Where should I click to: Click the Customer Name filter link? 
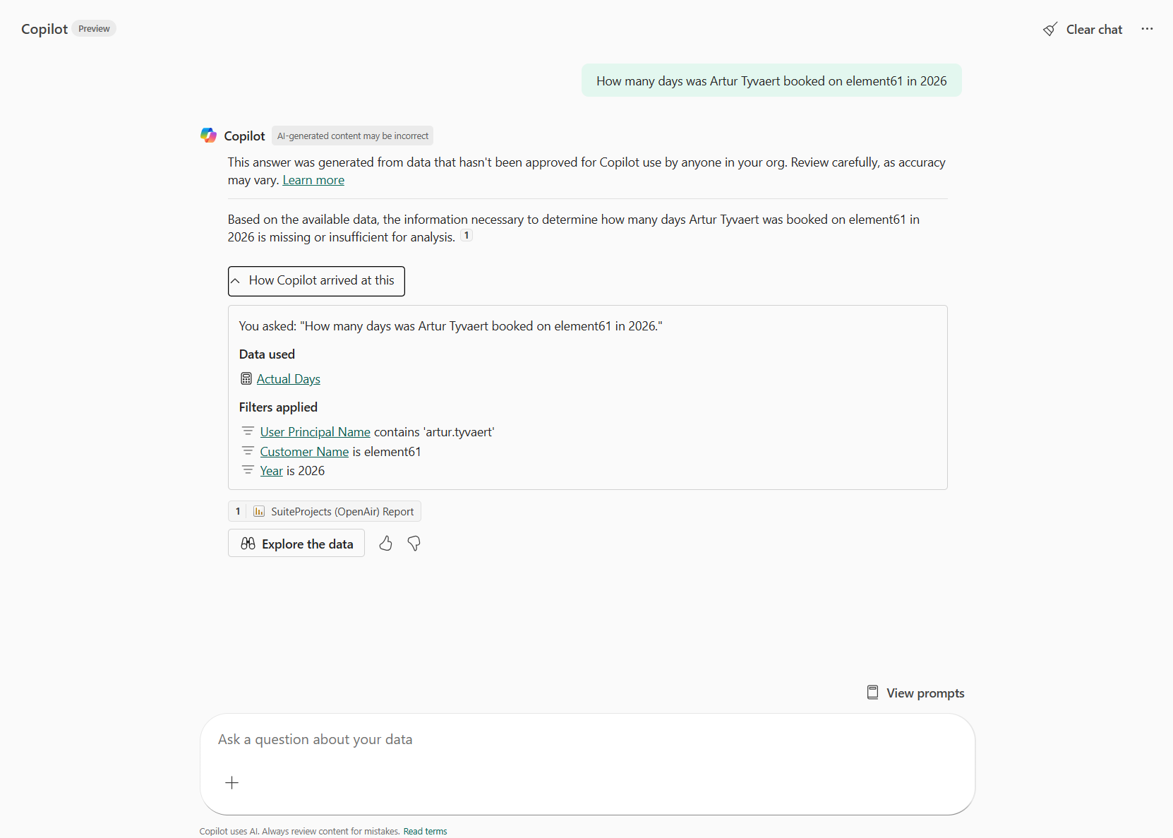coord(304,451)
